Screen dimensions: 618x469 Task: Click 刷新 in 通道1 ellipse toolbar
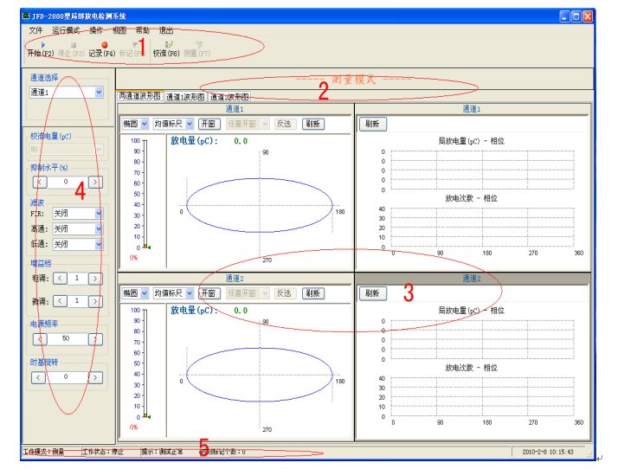click(313, 124)
